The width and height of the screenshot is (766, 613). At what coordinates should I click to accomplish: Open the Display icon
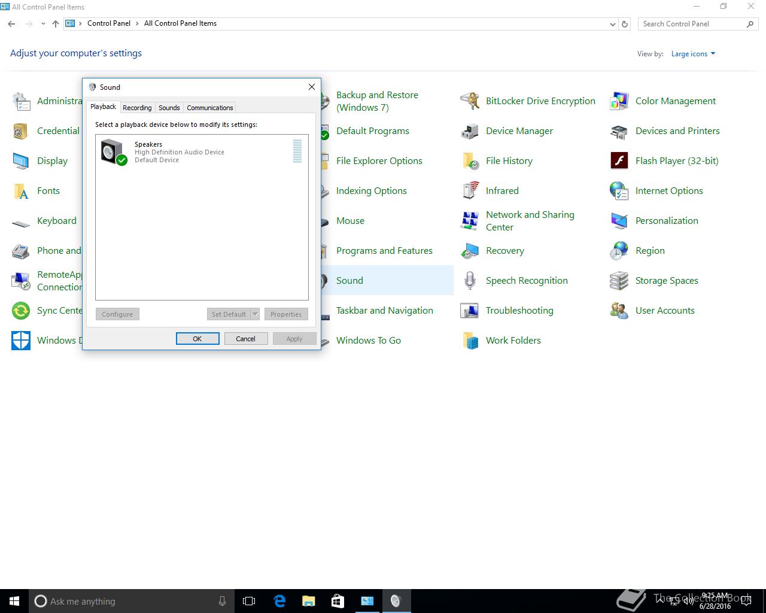[21, 161]
